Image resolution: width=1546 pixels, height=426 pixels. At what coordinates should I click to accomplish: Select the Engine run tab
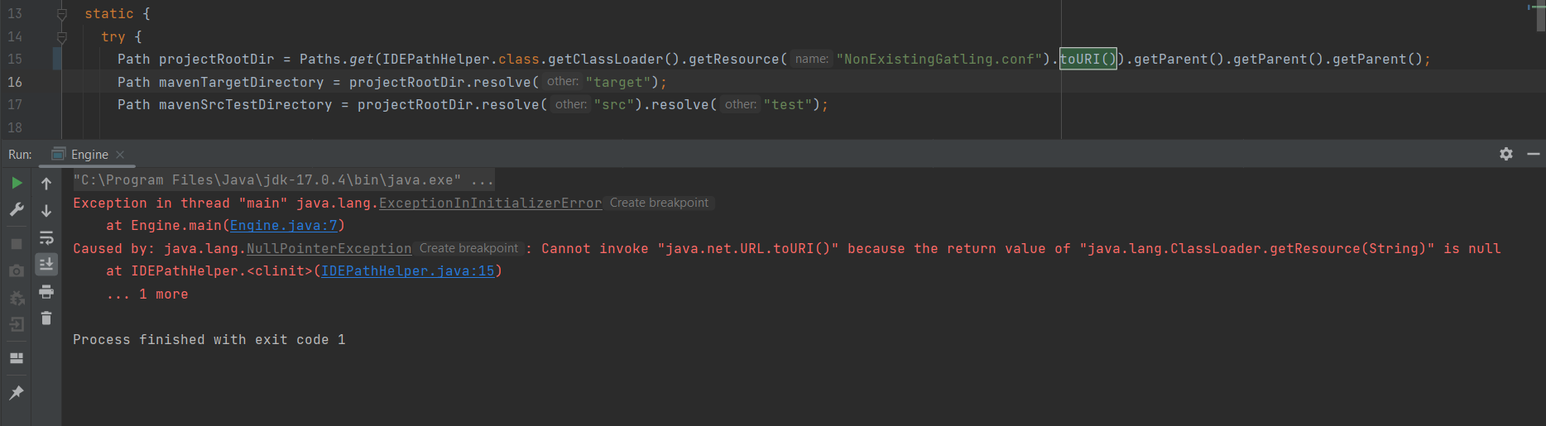(x=89, y=155)
